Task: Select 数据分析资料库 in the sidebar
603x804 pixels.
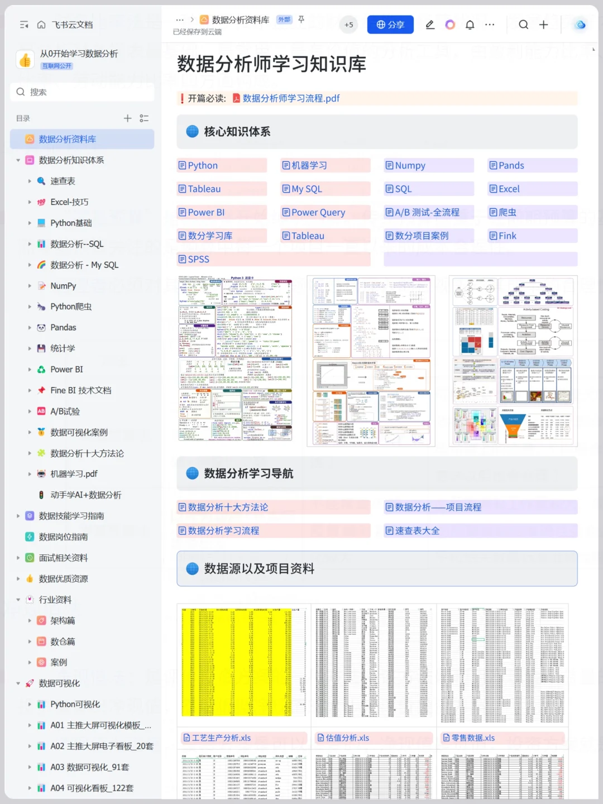Action: click(x=82, y=139)
